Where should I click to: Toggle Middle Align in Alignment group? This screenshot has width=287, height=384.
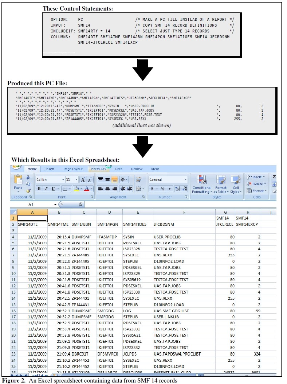[x=107, y=179]
